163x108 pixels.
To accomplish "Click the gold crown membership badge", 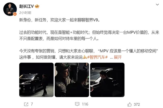I will point(37,6).
